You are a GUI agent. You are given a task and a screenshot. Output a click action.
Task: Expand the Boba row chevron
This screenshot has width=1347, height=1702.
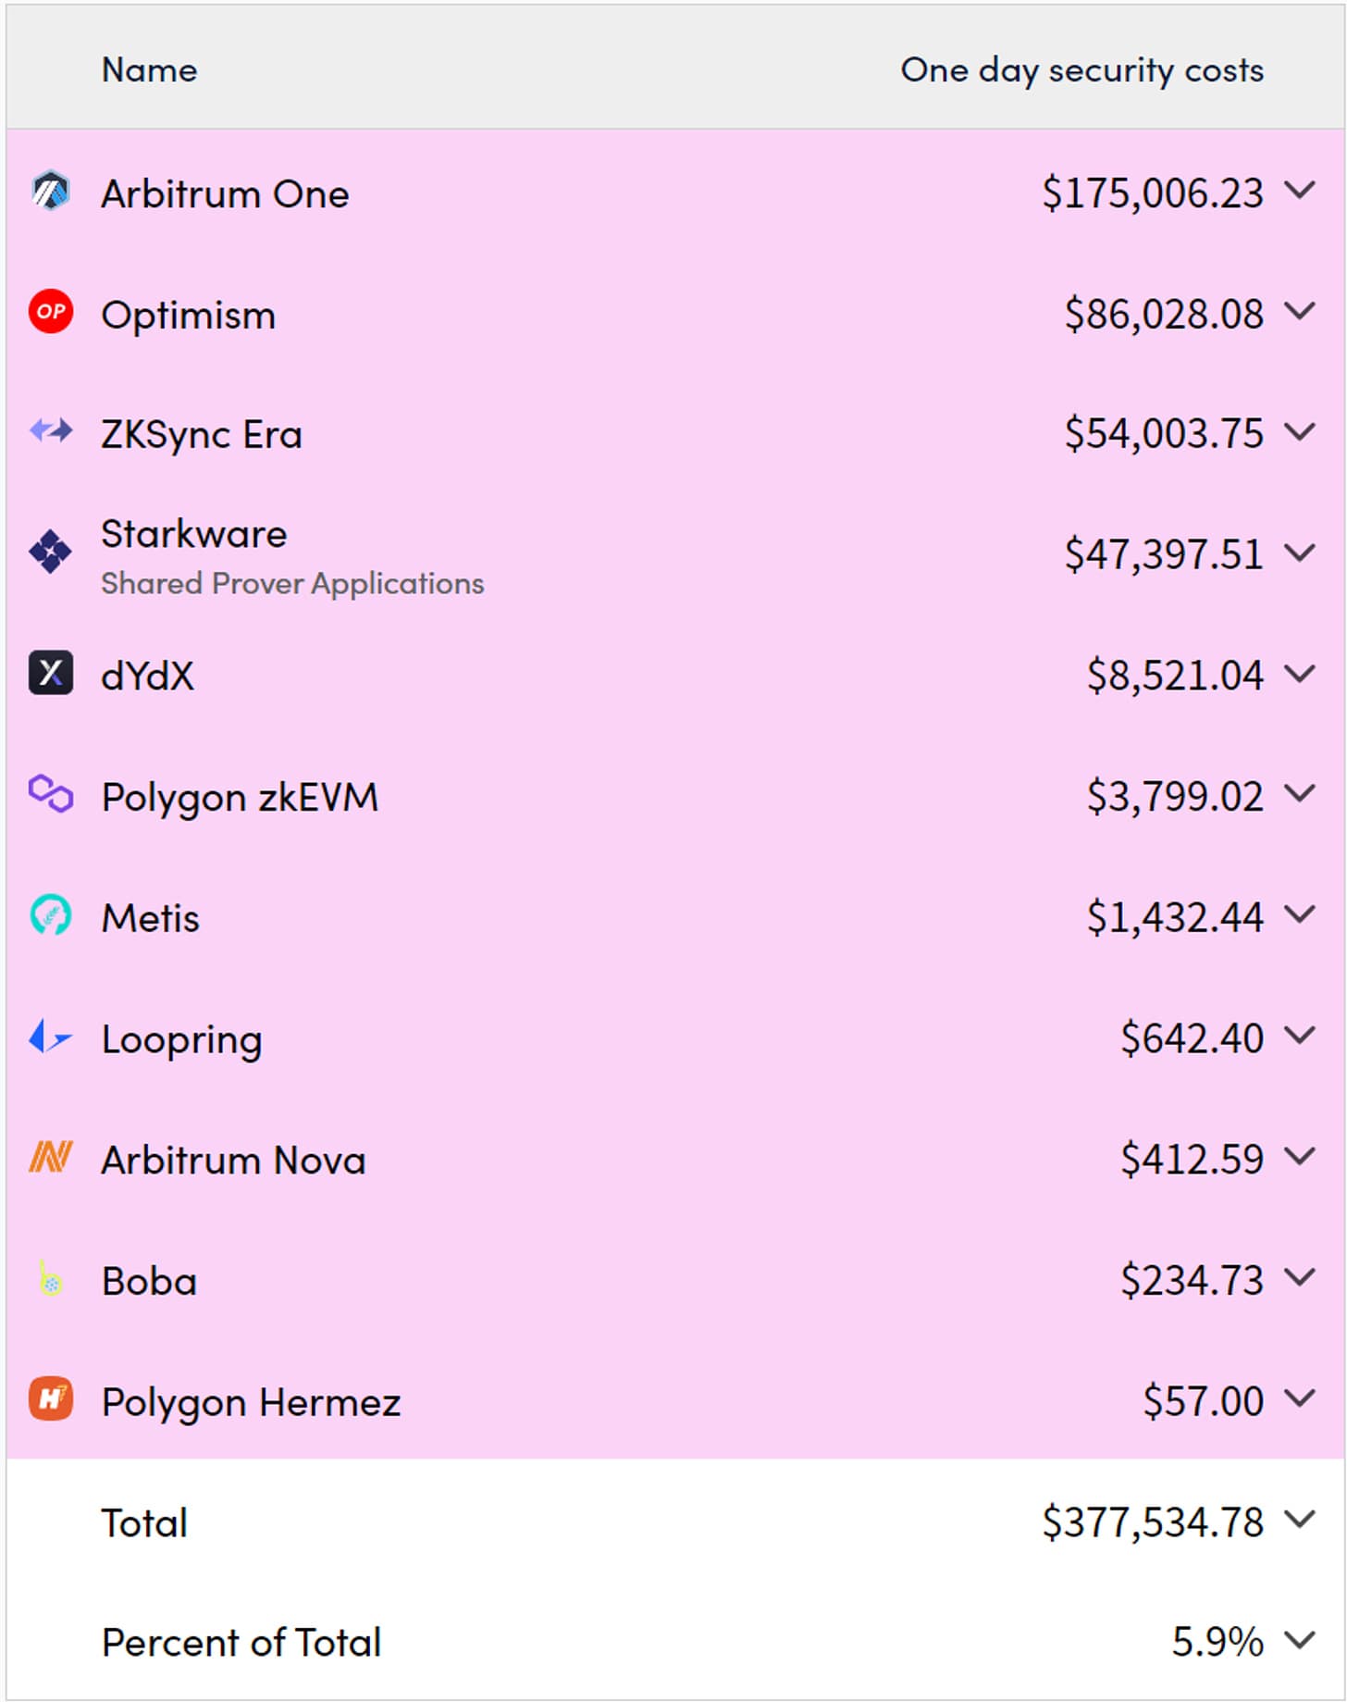tap(1300, 1278)
